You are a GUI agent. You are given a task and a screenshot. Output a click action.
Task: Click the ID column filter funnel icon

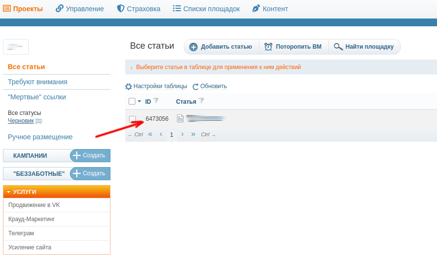point(156,101)
